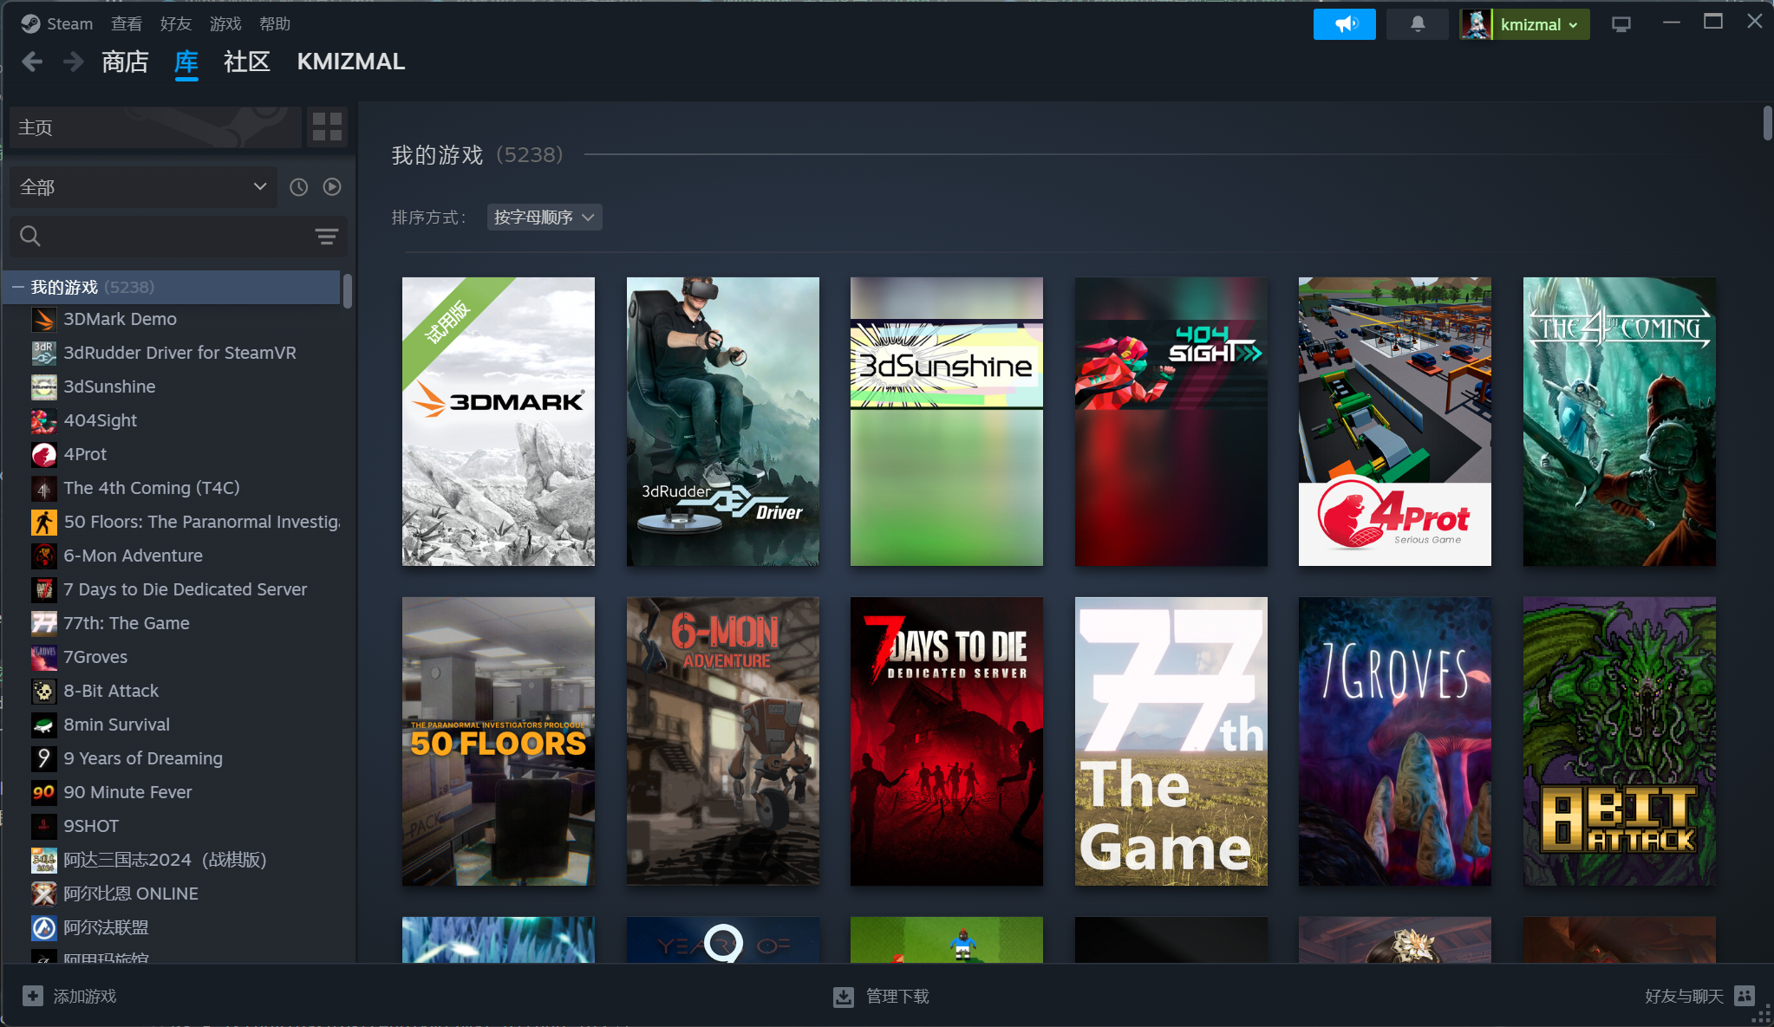Click the 90 Minute Fever icon
Image resolution: width=1774 pixels, height=1027 pixels.
pyautogui.click(x=44, y=793)
